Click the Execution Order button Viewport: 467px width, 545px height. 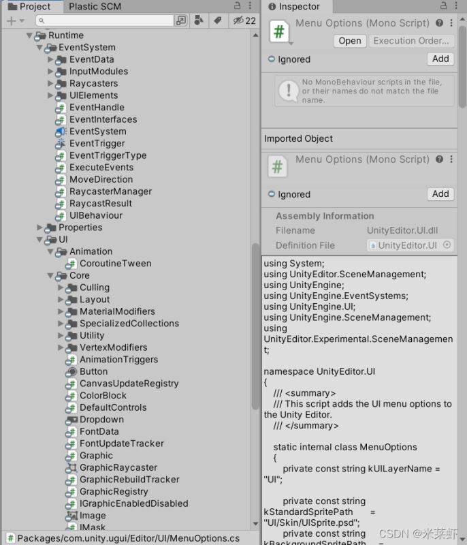[x=411, y=41]
